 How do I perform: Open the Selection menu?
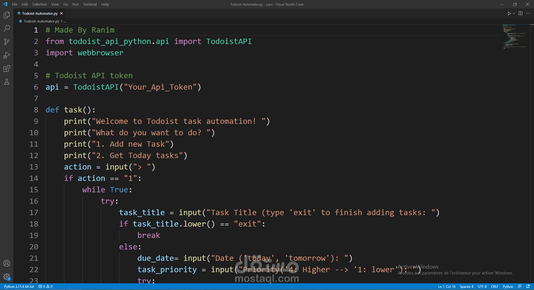[x=39, y=4]
